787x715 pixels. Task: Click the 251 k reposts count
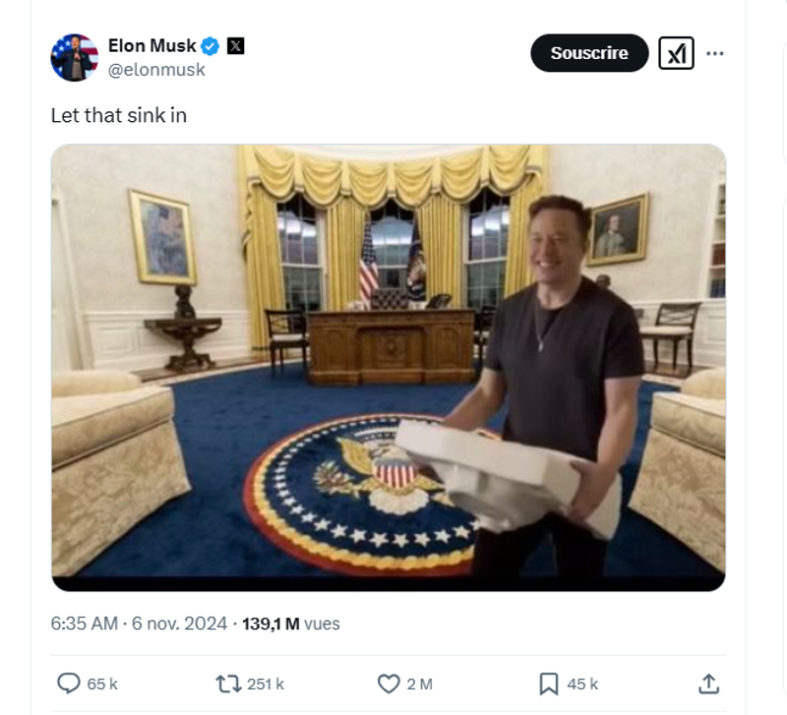point(266,684)
